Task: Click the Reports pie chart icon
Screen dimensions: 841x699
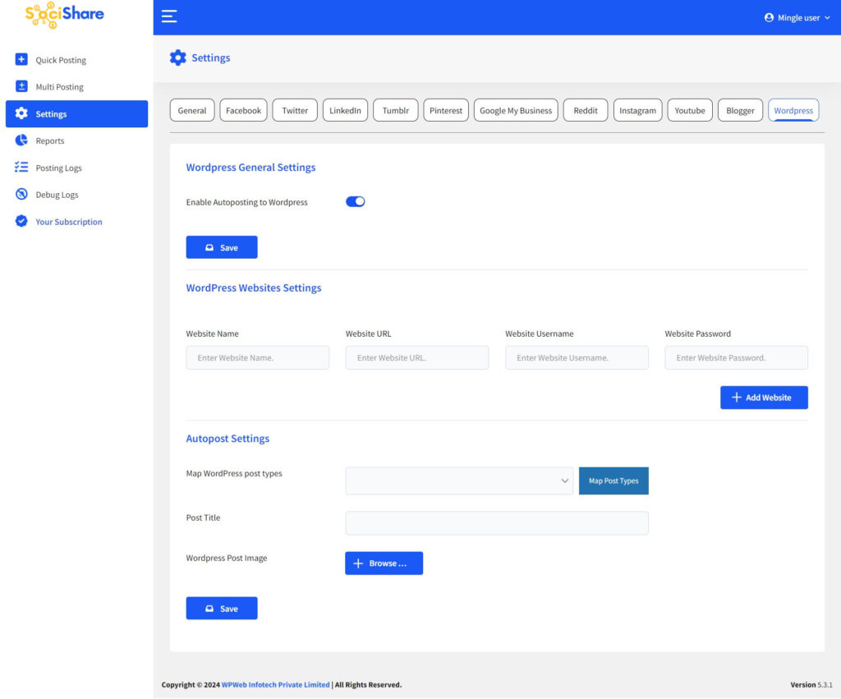Action: [x=21, y=140]
